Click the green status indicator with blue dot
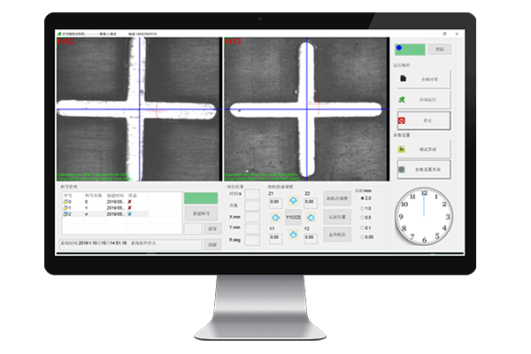The image size is (531, 354). point(410,50)
